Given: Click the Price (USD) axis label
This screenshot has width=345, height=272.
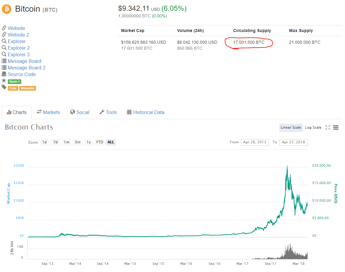Looking at the screenshot, I should coord(335,194).
